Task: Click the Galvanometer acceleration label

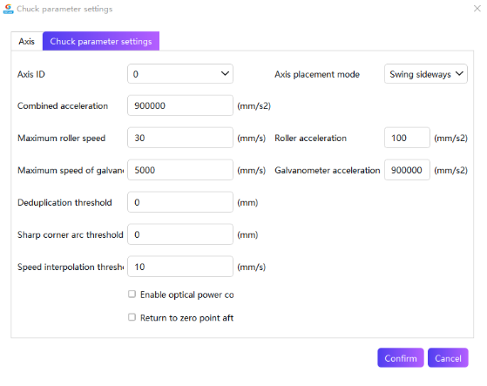Action: coord(327,170)
